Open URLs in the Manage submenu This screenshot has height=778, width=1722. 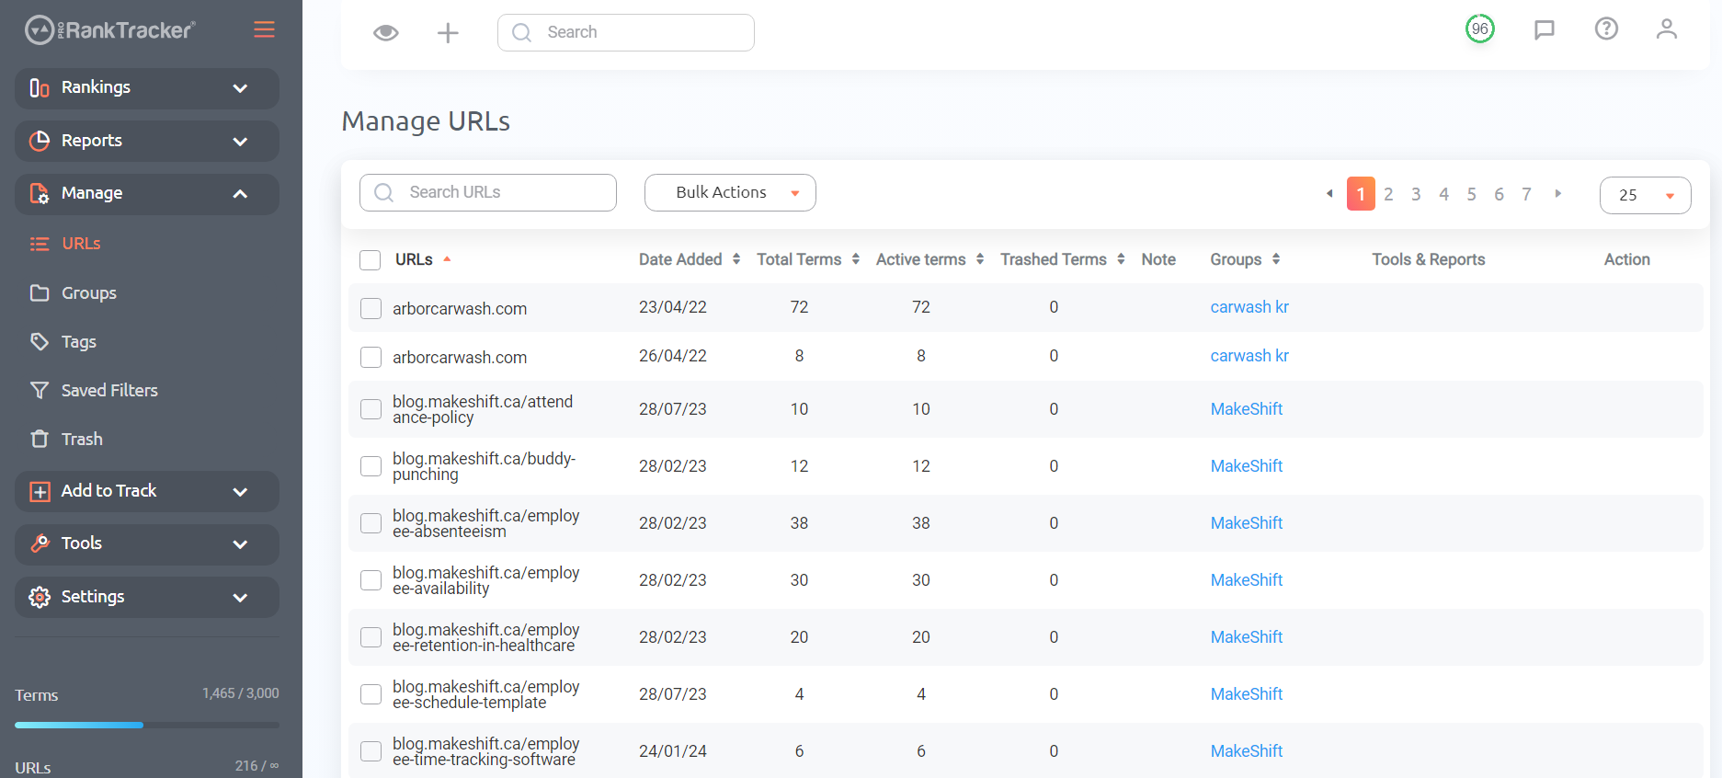pyautogui.click(x=81, y=244)
